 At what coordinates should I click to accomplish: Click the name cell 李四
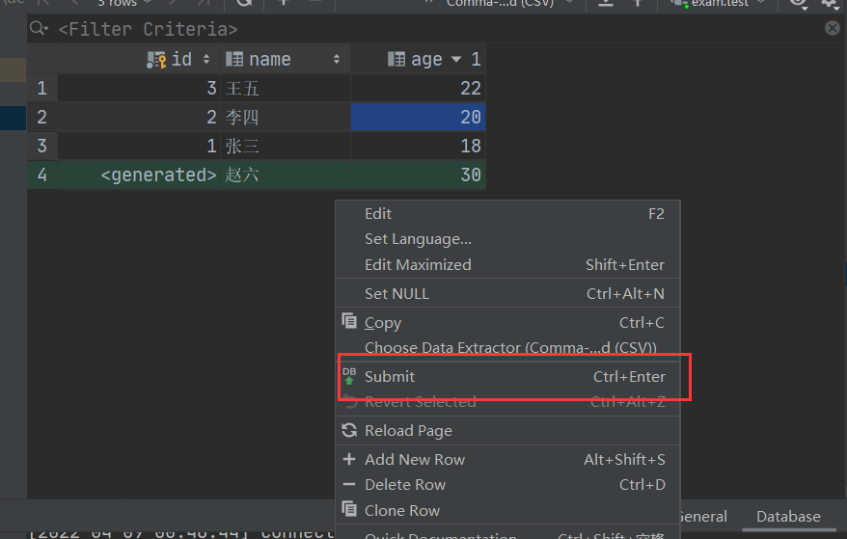(286, 118)
